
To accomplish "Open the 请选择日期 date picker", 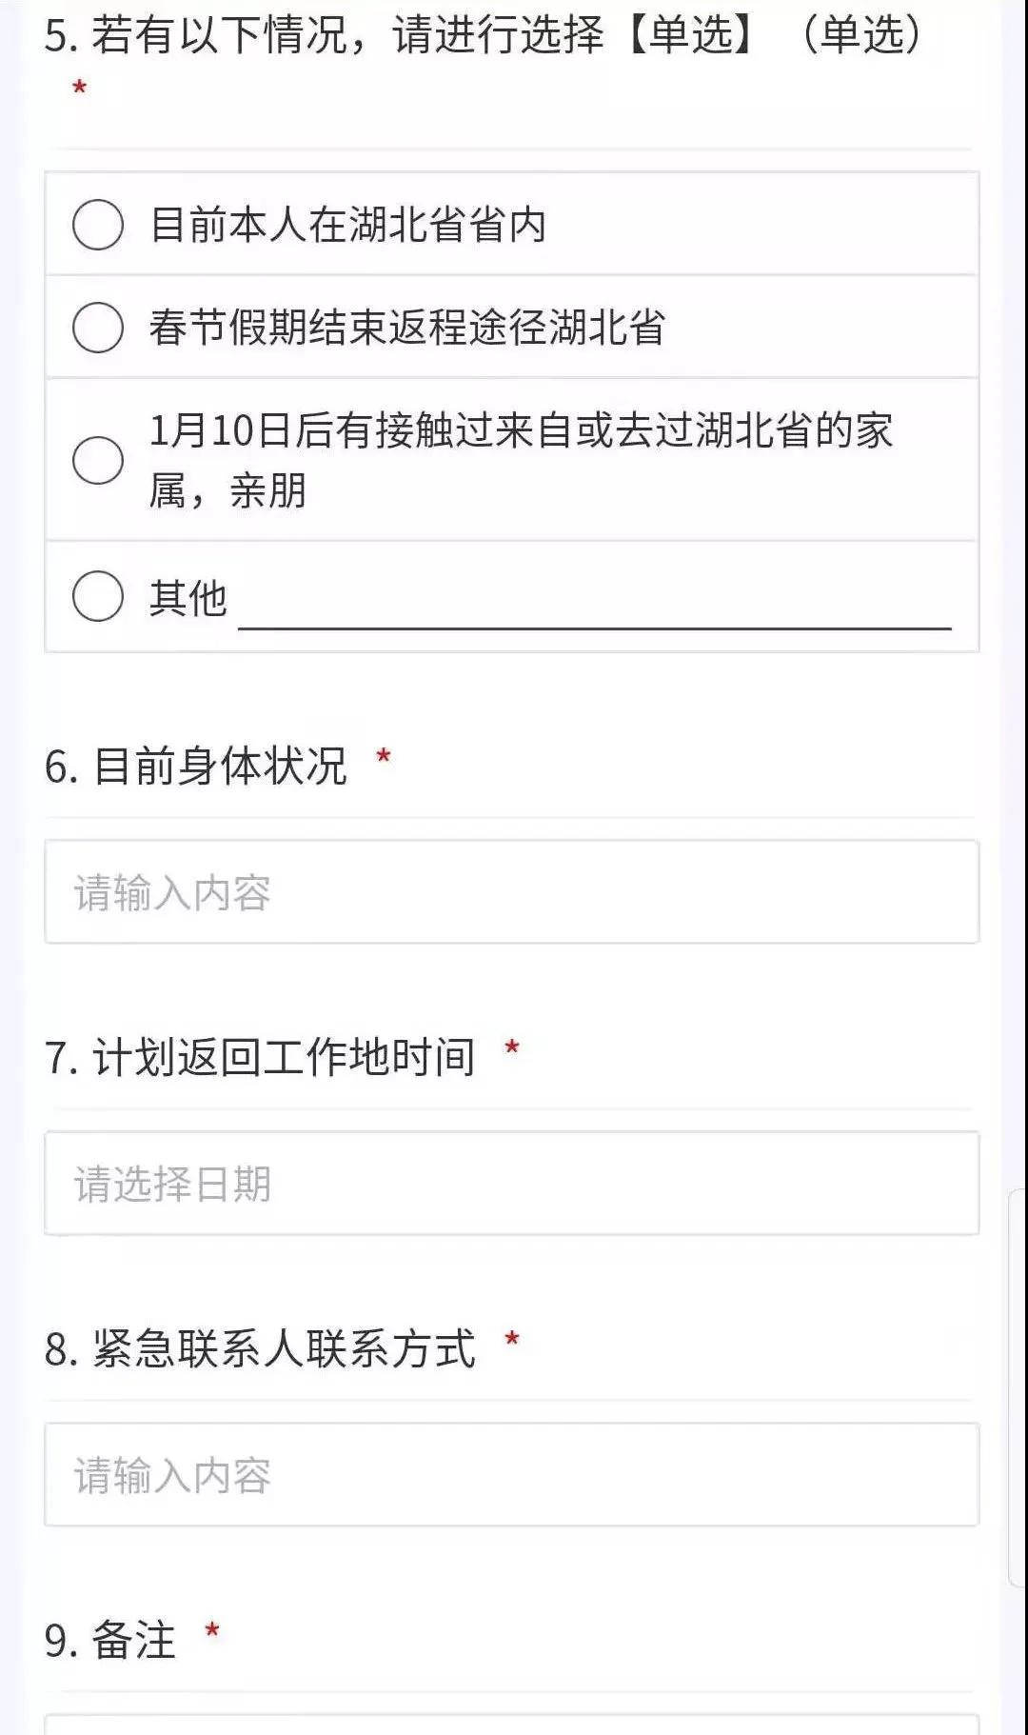I will [512, 1184].
